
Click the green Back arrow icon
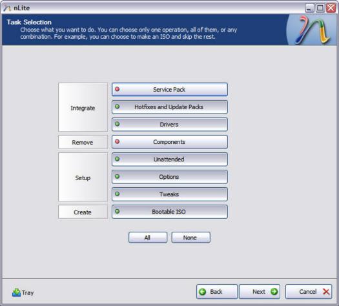pos(203,292)
